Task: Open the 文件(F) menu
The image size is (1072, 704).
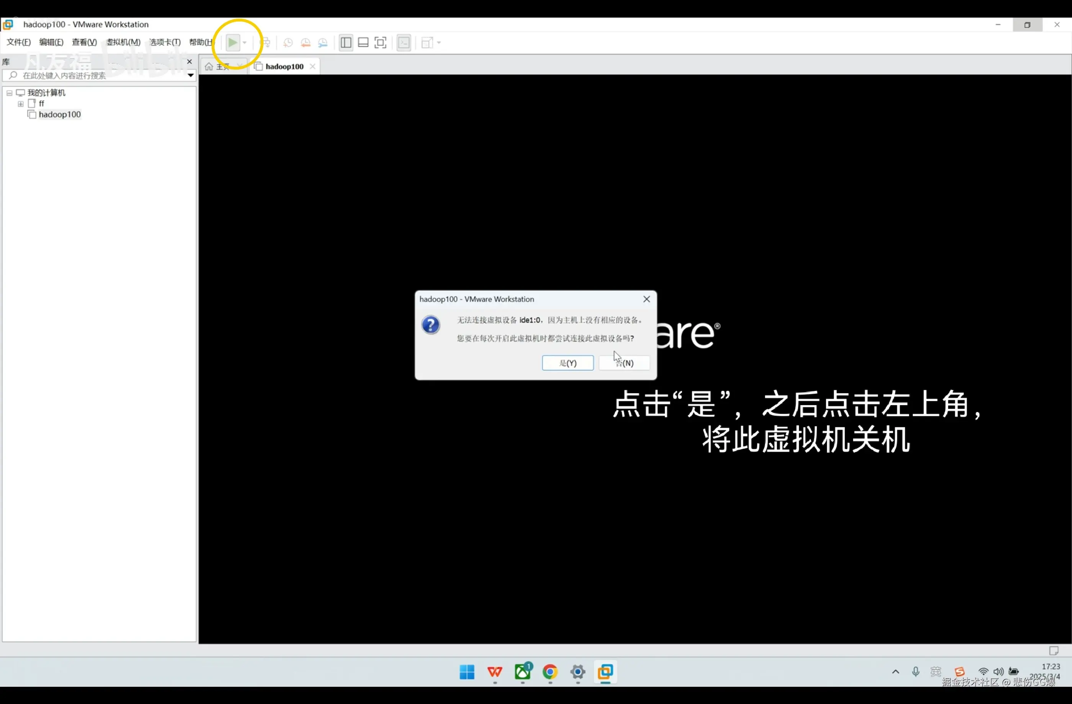Action: (x=18, y=42)
